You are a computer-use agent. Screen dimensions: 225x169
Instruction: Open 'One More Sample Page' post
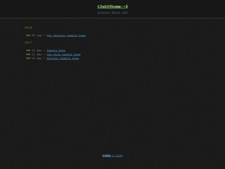pyautogui.click(x=64, y=55)
